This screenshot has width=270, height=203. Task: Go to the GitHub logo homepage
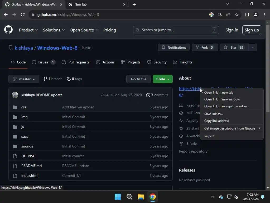[x=8, y=30]
